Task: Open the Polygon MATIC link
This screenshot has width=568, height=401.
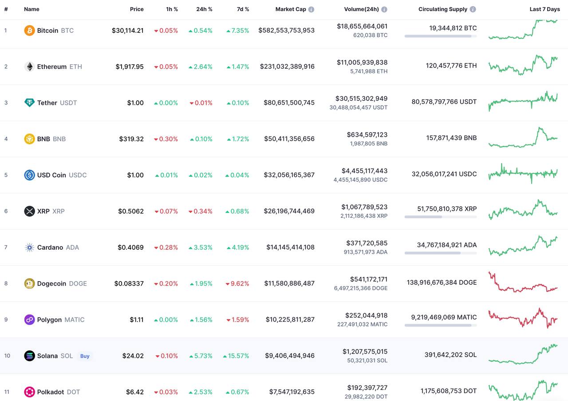Action: pos(60,320)
